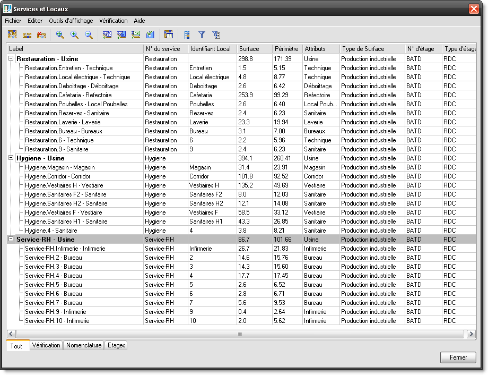
Task: Click the zoom extents magnifier icon
Action: coord(60,35)
